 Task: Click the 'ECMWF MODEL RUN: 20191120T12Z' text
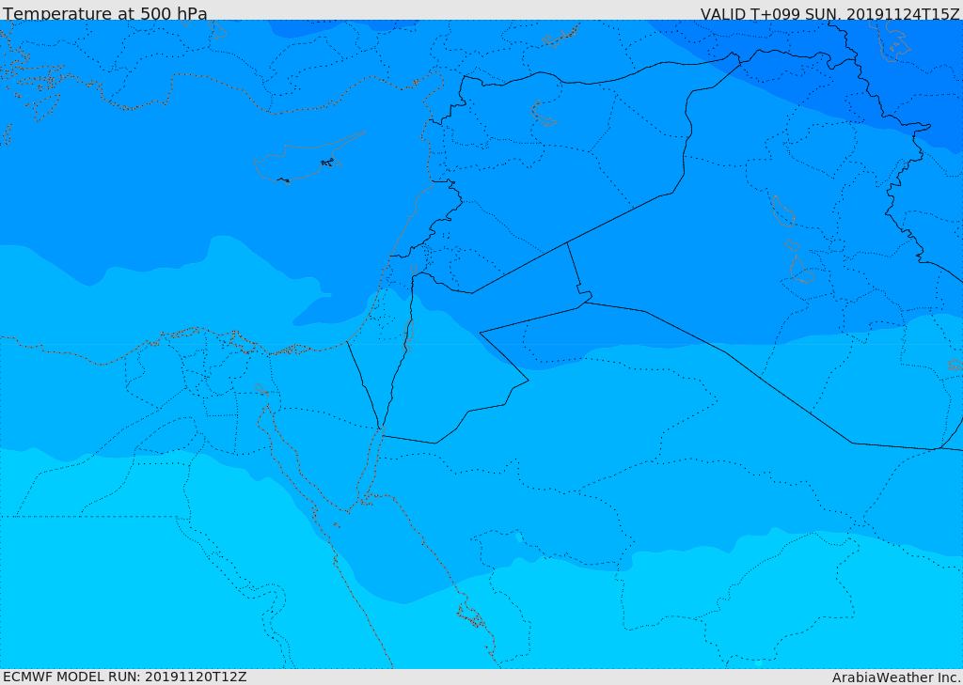point(125,677)
